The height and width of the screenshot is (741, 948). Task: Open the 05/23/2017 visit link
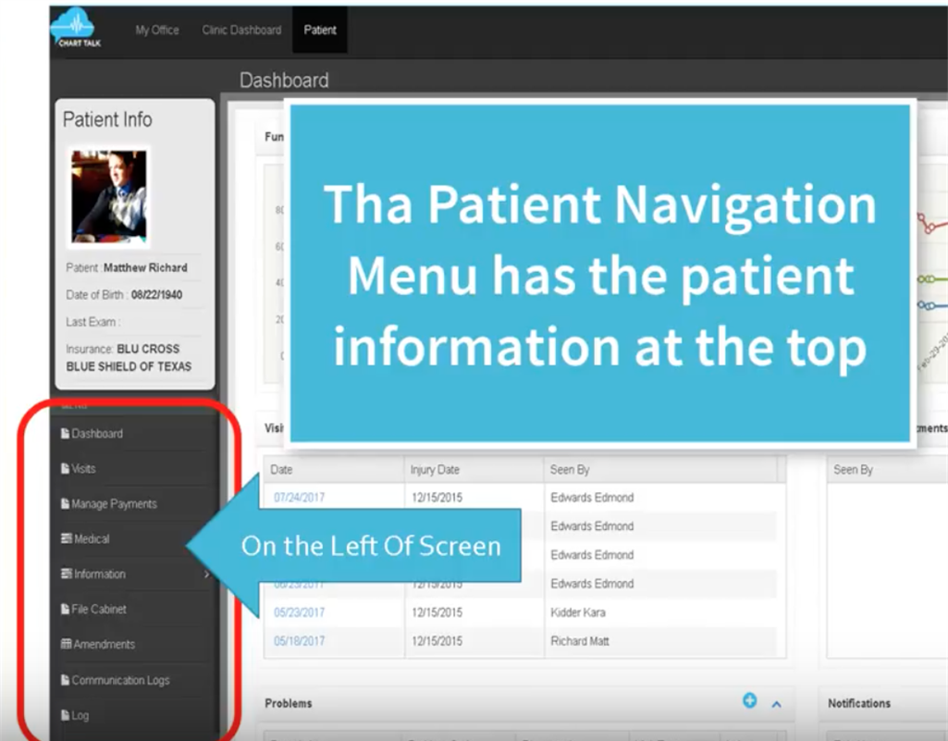coord(299,612)
